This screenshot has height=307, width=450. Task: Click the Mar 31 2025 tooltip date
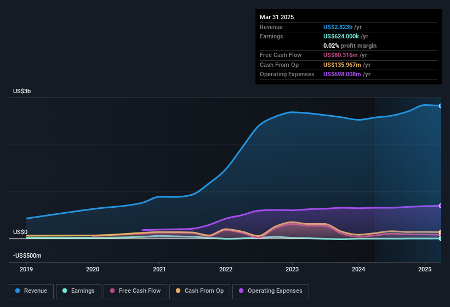[277, 17]
